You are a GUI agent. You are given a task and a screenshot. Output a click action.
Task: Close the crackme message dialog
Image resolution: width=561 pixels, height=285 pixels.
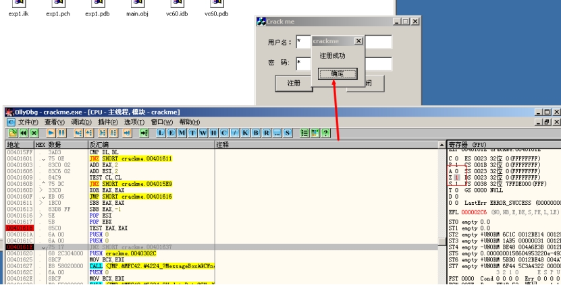pos(358,41)
